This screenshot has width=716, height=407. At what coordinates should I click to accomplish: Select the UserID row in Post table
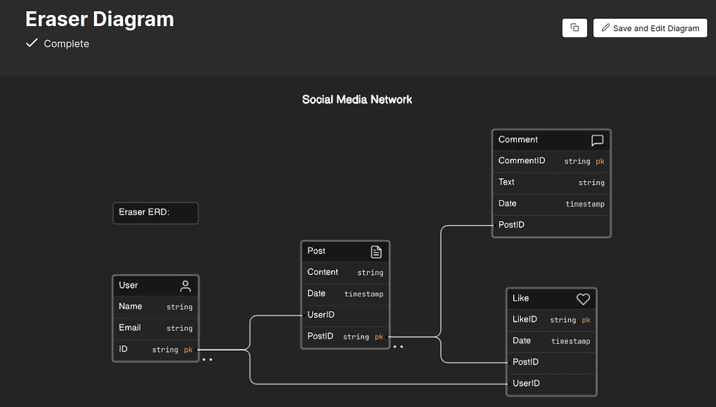click(x=344, y=314)
